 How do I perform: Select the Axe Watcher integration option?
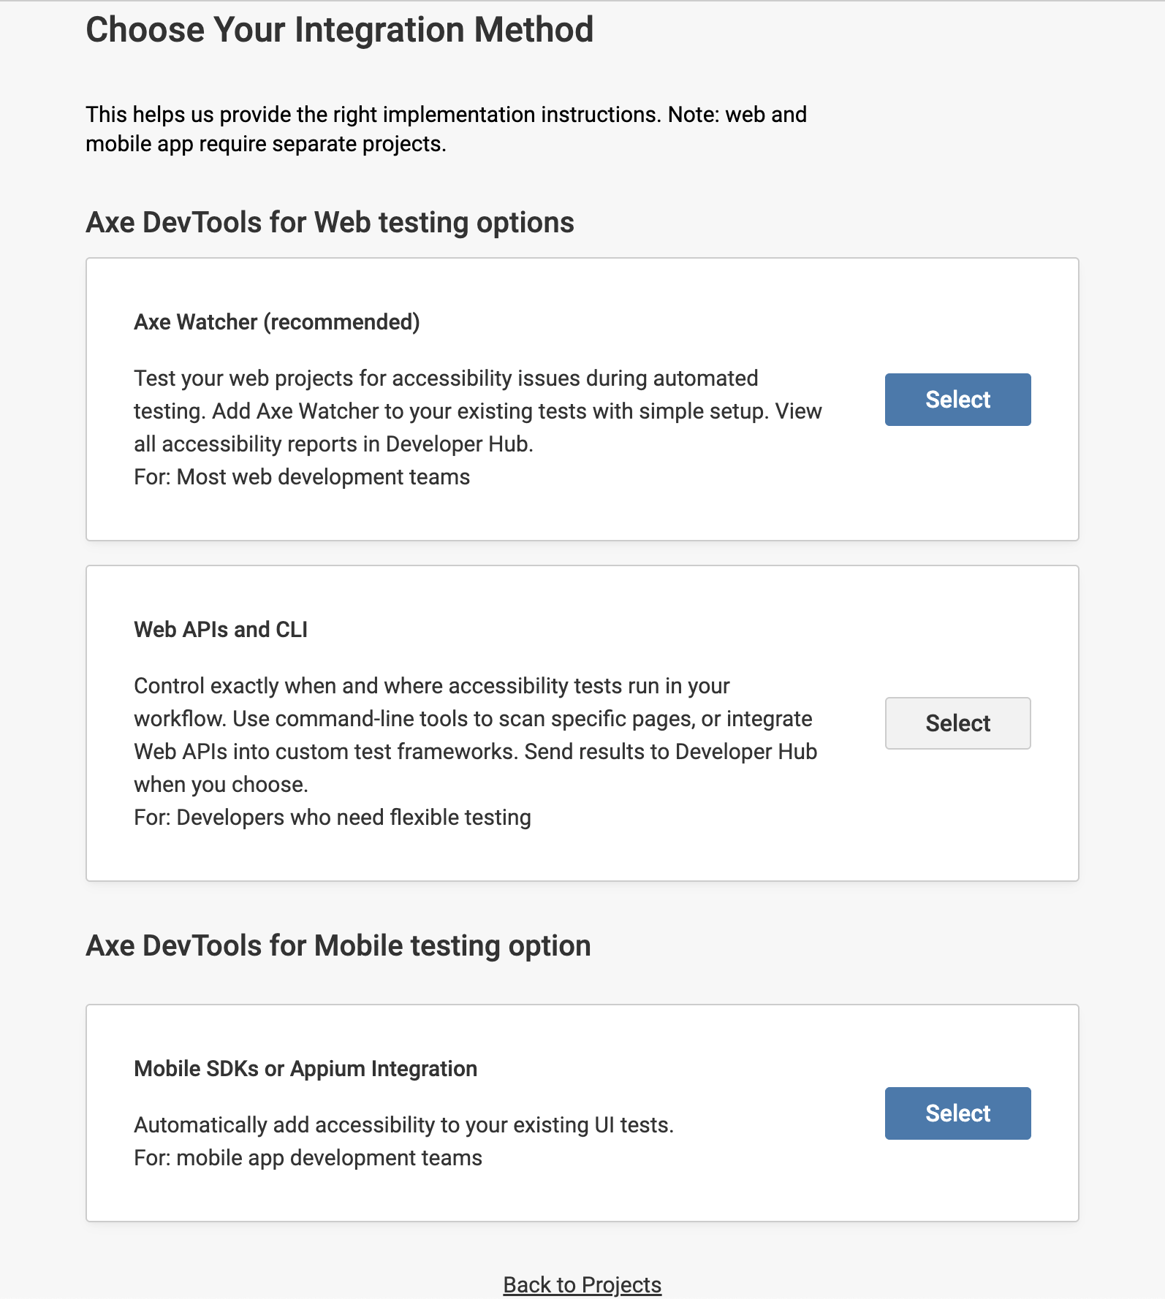tap(957, 400)
